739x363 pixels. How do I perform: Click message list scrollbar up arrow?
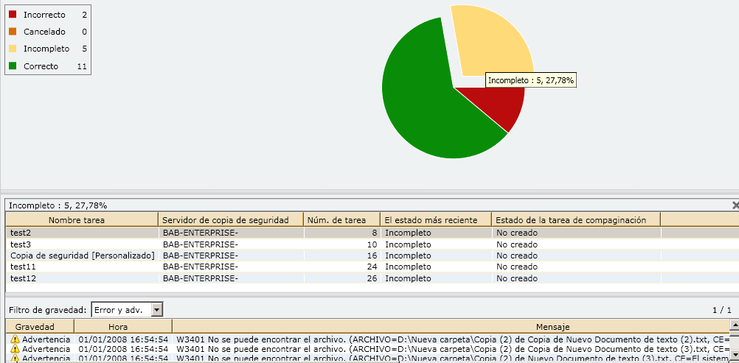click(734, 325)
